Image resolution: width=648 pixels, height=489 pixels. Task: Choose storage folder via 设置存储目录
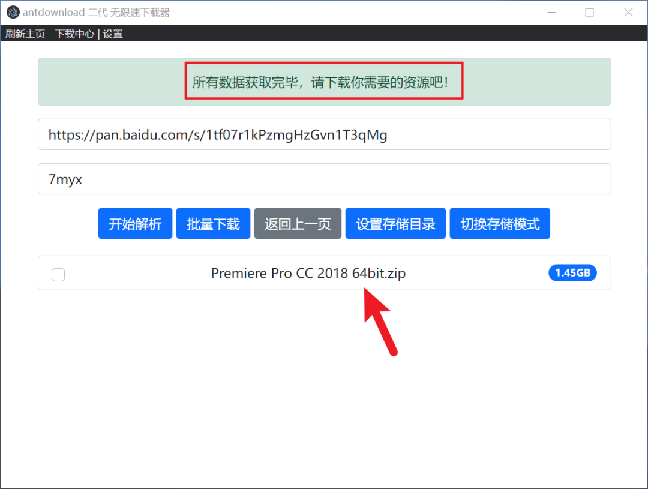coord(395,224)
